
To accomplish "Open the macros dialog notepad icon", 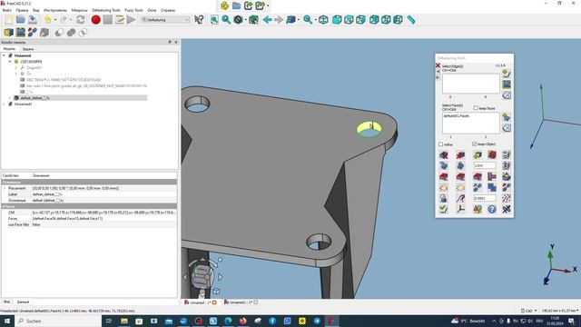I will (119, 20).
